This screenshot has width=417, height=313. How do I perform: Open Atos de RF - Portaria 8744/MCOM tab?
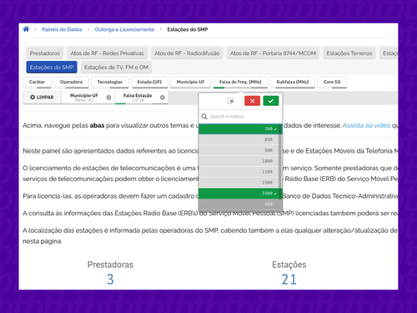pos(273,53)
